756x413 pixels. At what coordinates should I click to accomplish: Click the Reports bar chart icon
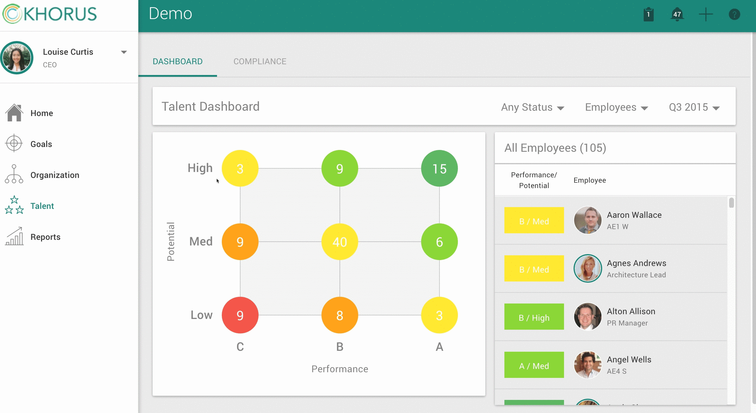[14, 236]
